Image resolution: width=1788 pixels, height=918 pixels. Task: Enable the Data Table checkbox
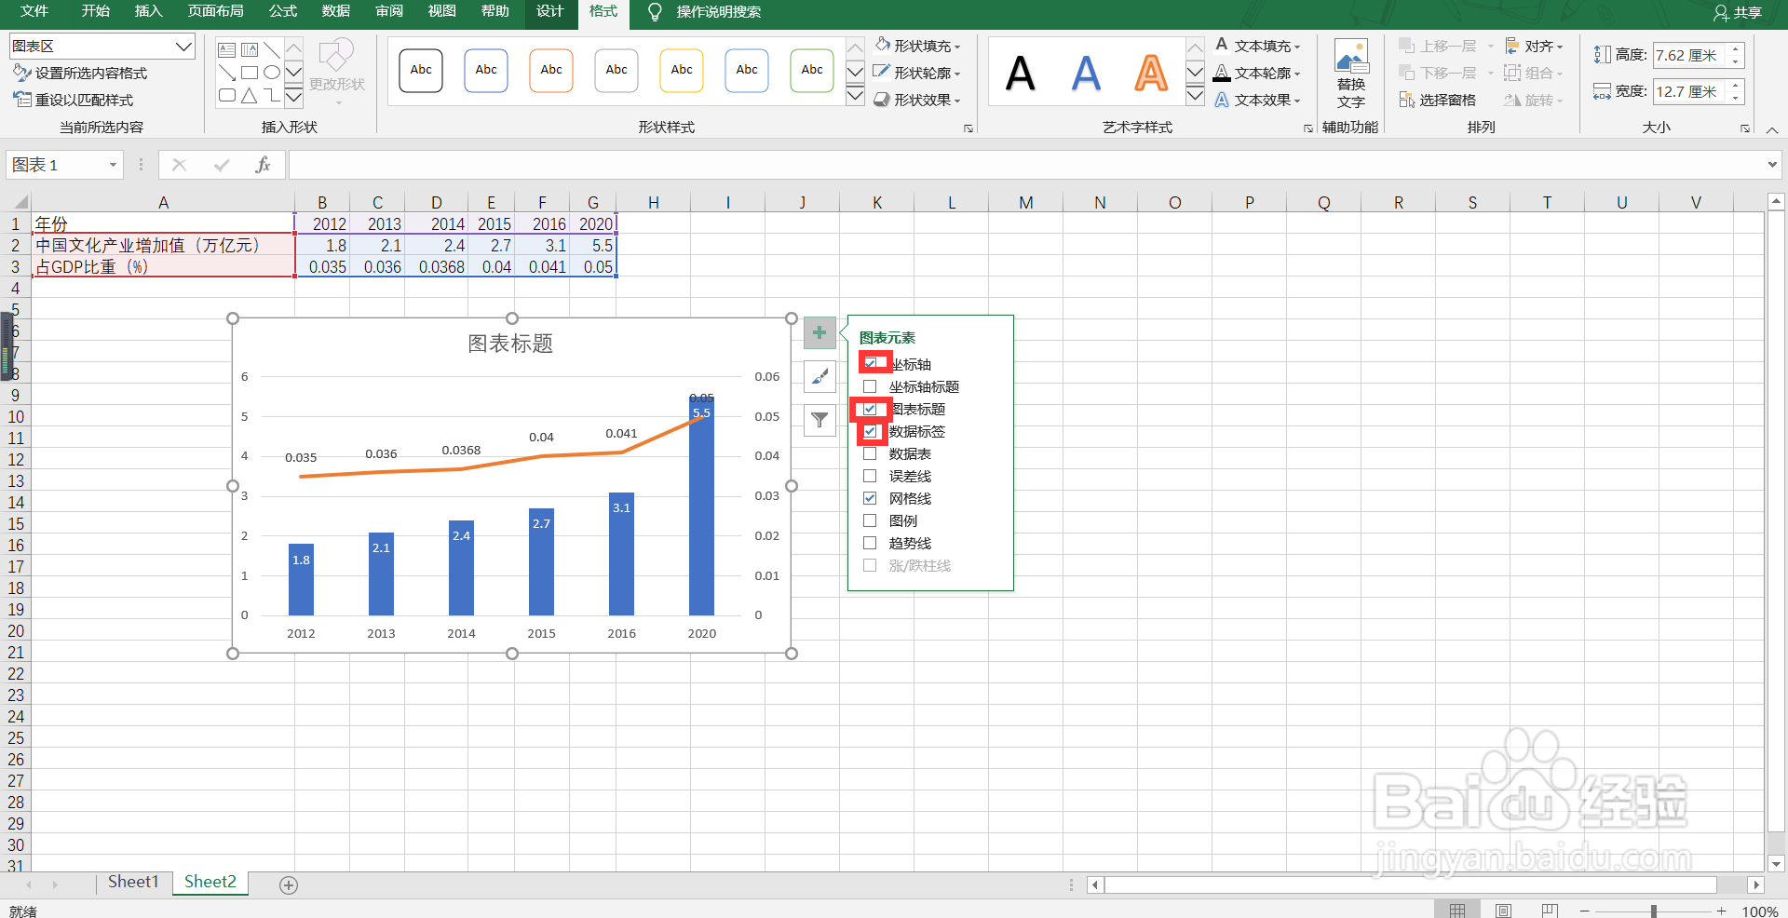tap(870, 453)
